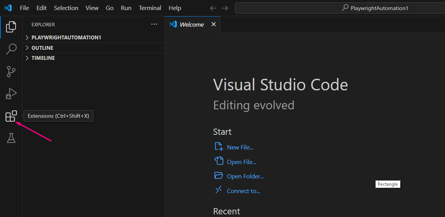Open the View menu
The image size is (445, 217).
(x=92, y=8)
